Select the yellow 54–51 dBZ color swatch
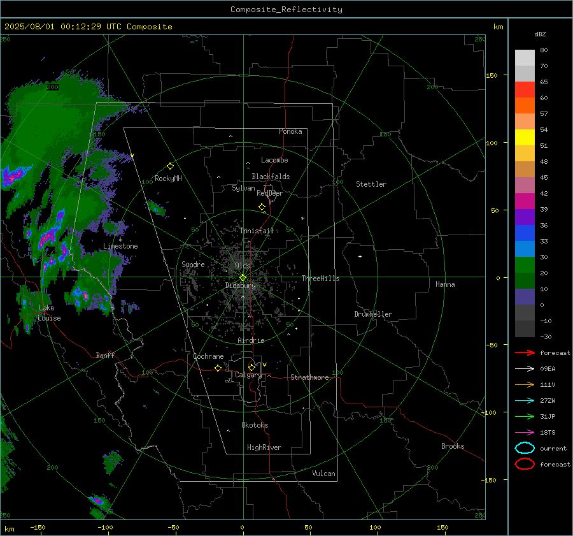The width and height of the screenshot is (573, 536). 525,137
